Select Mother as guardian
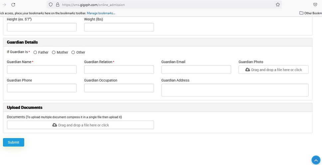The height and width of the screenshot is (165, 322). pos(54,52)
